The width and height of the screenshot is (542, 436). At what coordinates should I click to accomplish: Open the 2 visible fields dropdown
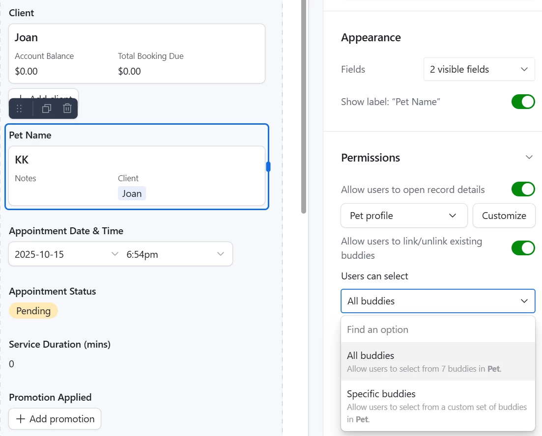click(479, 69)
